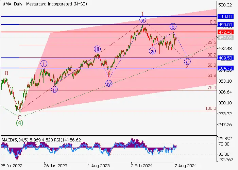Viewport: 238px width, 170px height.
Task: Click the 1 Aug 2023 date label
Action: (99, 166)
